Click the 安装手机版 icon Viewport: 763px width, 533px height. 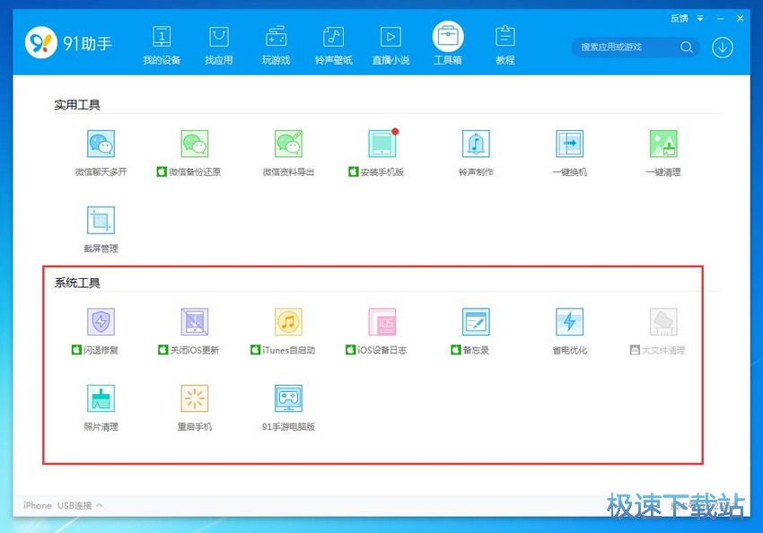coord(382,144)
